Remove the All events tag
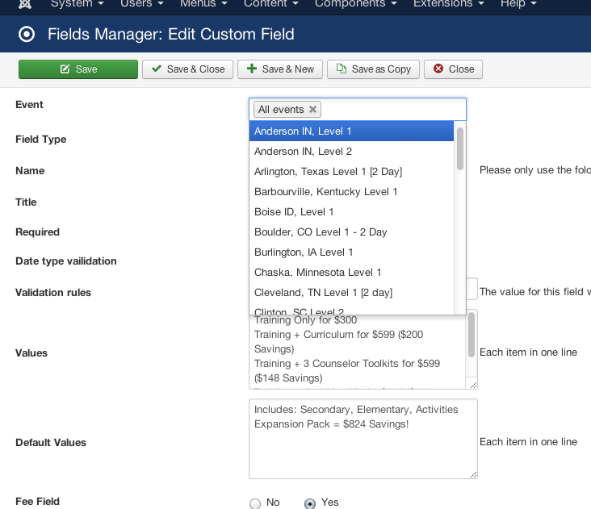Viewport: 591px width, 509px height. point(313,110)
